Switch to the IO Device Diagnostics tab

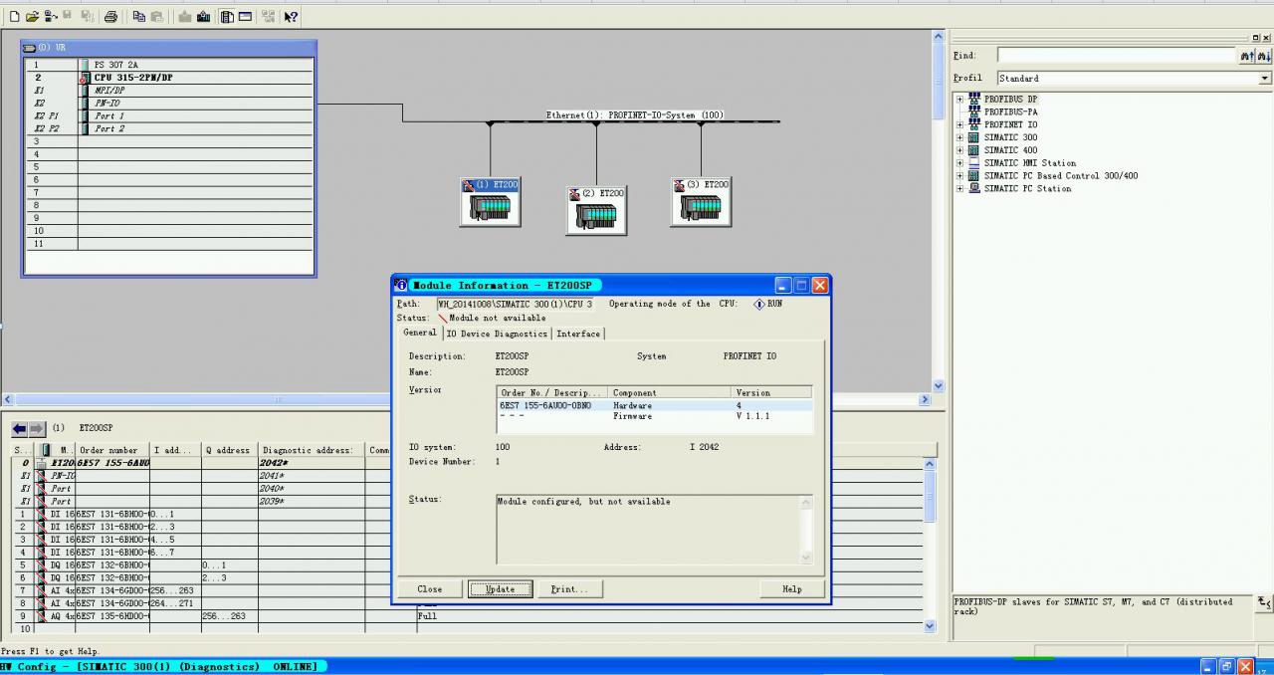[x=497, y=334]
